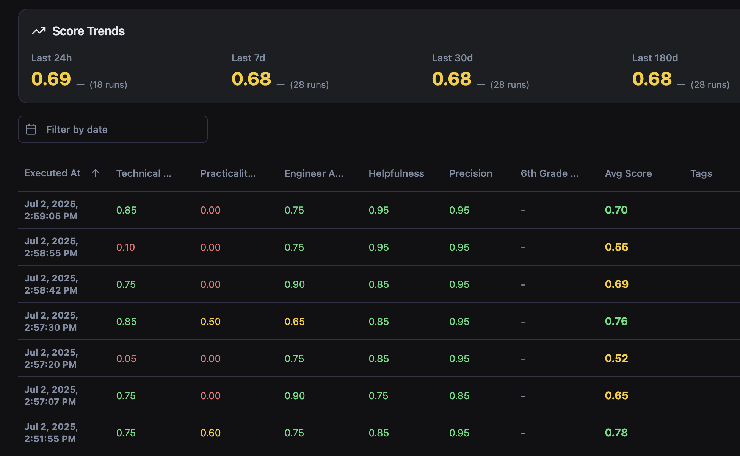Screen dimensions: 740x456
Task: Click the sort arrow beside Executed At
Action: 96,173
